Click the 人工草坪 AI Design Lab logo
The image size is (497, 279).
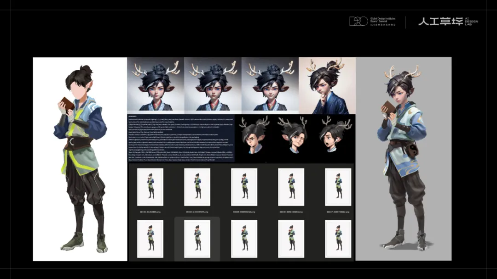point(448,22)
